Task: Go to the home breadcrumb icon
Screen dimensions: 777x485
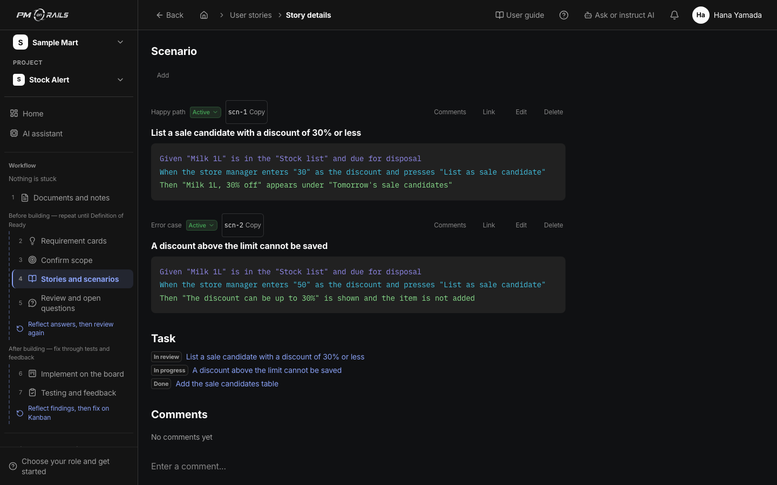Action: (x=204, y=15)
